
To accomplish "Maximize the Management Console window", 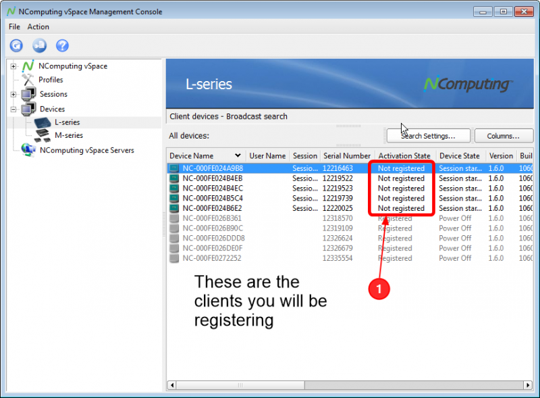I will (x=503, y=11).
